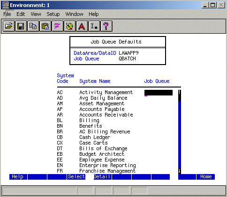The image size is (227, 197).
Task: Click the text cursor style icon
Action: tap(94, 26)
